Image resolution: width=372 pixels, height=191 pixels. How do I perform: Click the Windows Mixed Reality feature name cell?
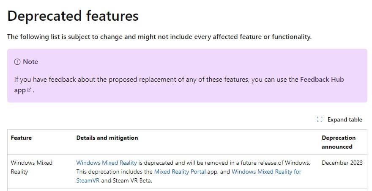point(31,167)
